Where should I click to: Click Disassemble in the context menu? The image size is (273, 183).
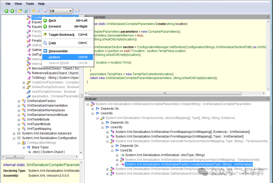point(58,51)
